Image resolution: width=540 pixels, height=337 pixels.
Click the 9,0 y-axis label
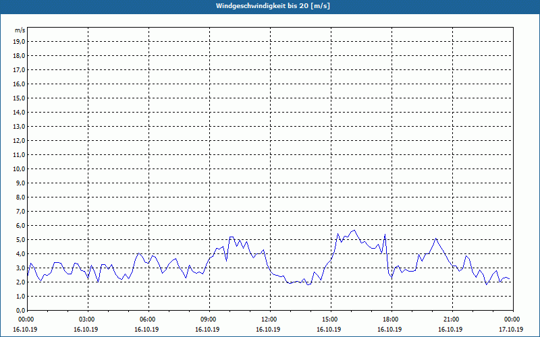point(21,183)
